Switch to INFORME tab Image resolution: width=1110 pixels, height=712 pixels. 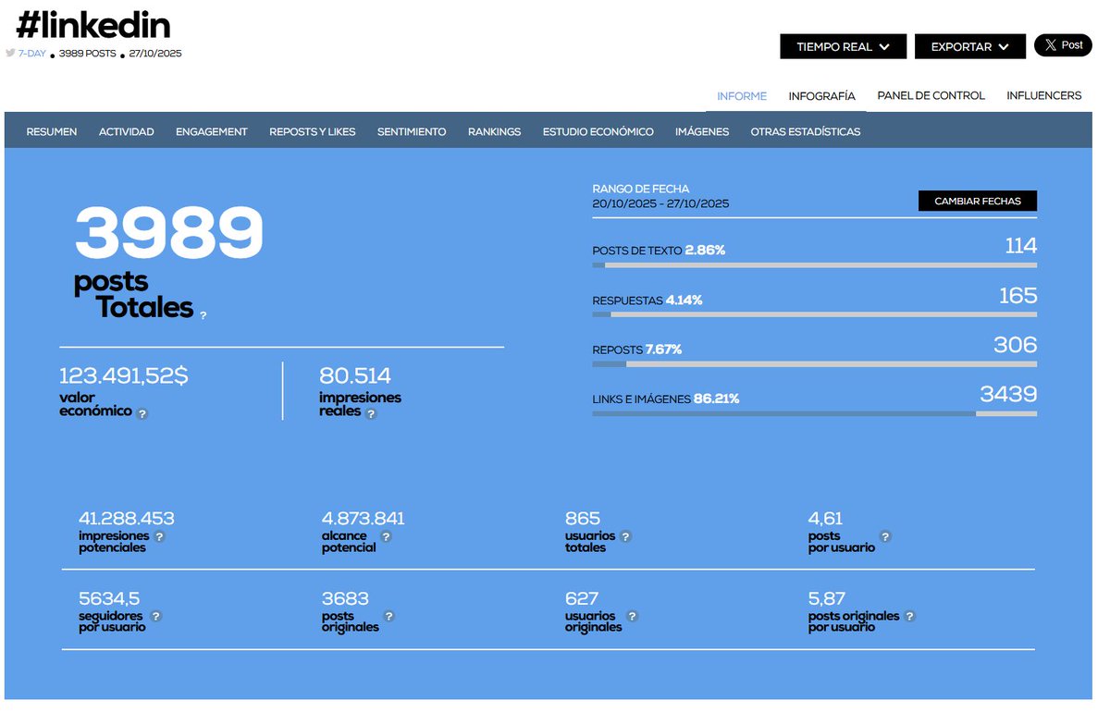(x=742, y=95)
